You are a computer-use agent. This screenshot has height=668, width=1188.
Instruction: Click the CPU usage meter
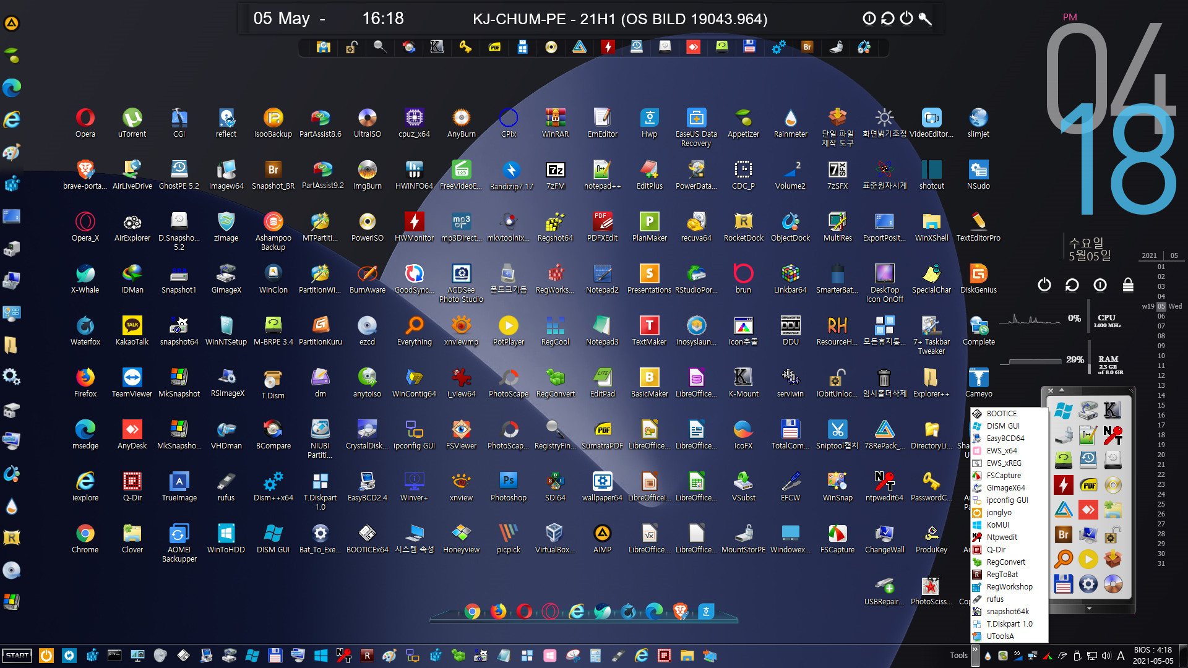(x=1061, y=319)
